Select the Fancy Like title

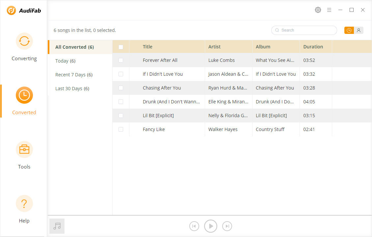point(154,129)
